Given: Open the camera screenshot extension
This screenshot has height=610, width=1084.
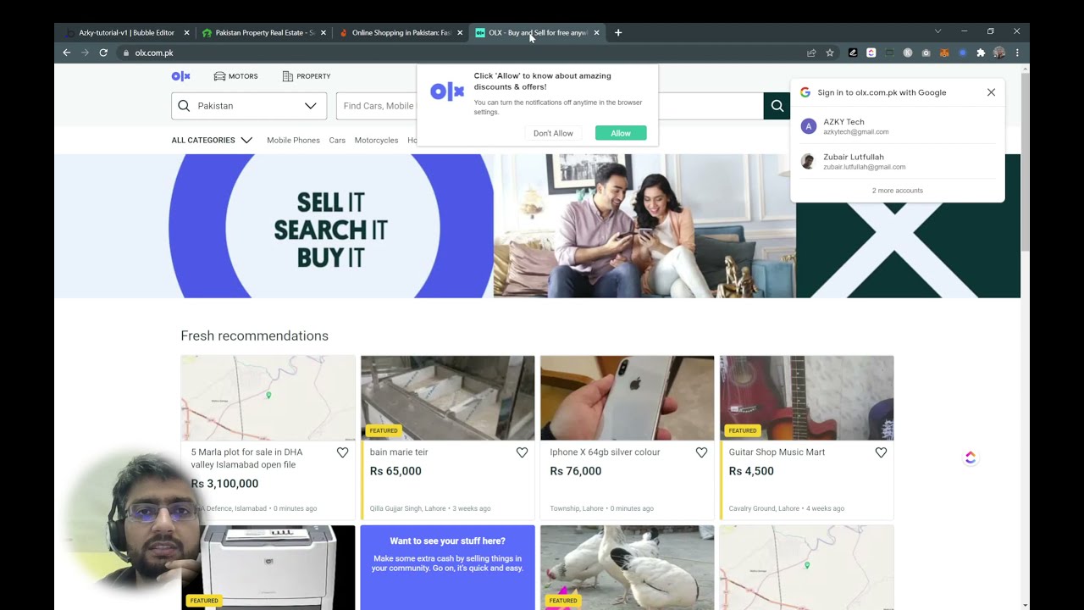Looking at the screenshot, I should (x=926, y=53).
